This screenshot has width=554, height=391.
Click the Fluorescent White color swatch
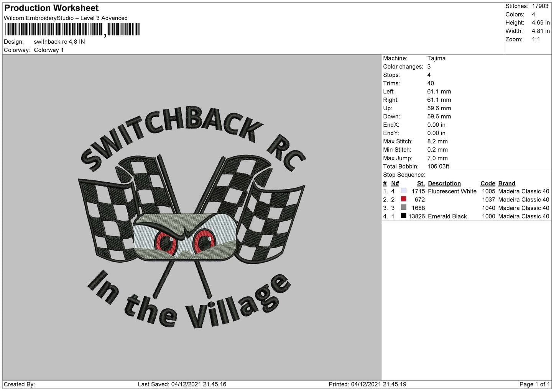pos(403,191)
